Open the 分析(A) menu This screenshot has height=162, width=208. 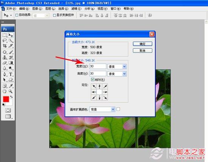click(89, 9)
